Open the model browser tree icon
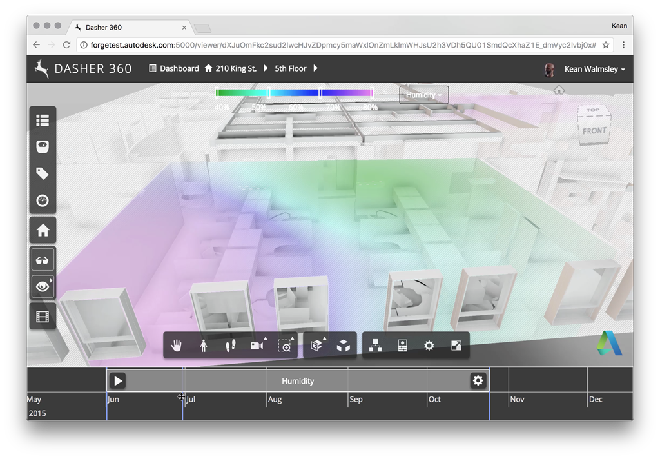 375,346
